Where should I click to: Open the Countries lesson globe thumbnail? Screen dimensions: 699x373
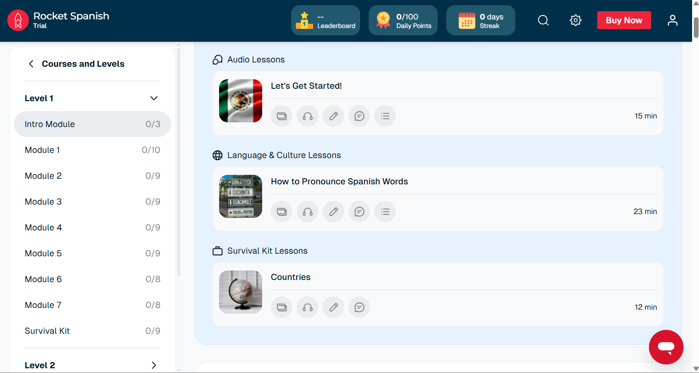click(241, 292)
